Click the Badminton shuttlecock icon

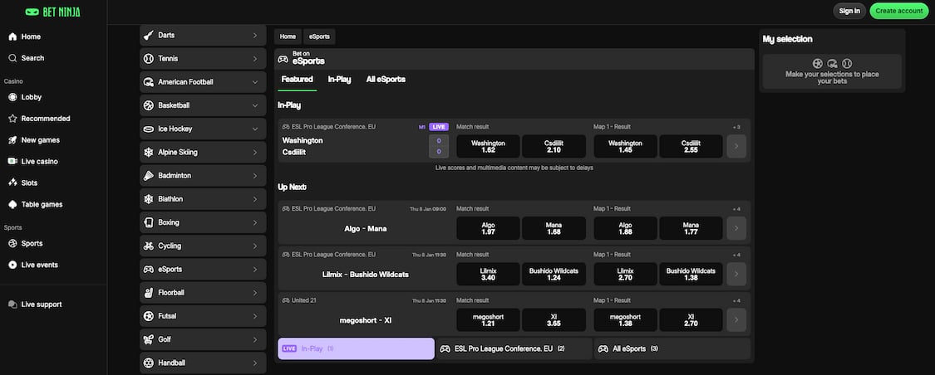pos(149,176)
